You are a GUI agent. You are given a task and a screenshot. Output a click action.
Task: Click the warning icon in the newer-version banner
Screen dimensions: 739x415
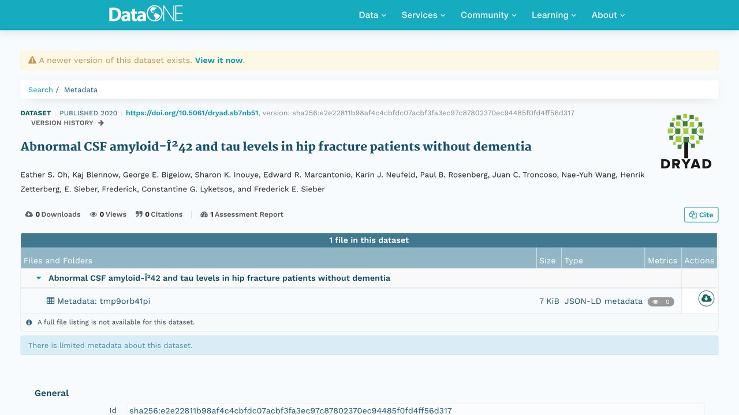[x=32, y=60]
